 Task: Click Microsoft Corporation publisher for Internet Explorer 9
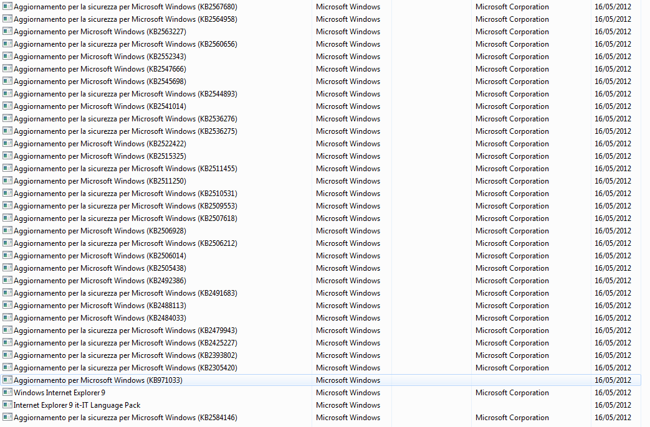(512, 393)
